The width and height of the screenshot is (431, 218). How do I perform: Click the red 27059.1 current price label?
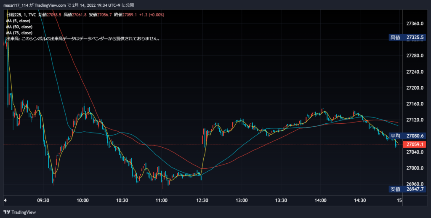415,144
